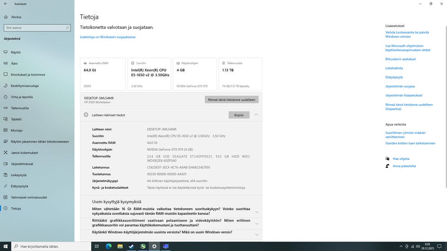This screenshot has height=251, width=447.
Task: Click the Tallennustila sidebar icon
Action: [x=6, y=108]
